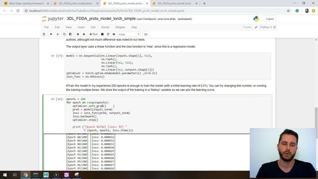Open the command palette keyboard icon
318x179 pixels.
pos(146,34)
